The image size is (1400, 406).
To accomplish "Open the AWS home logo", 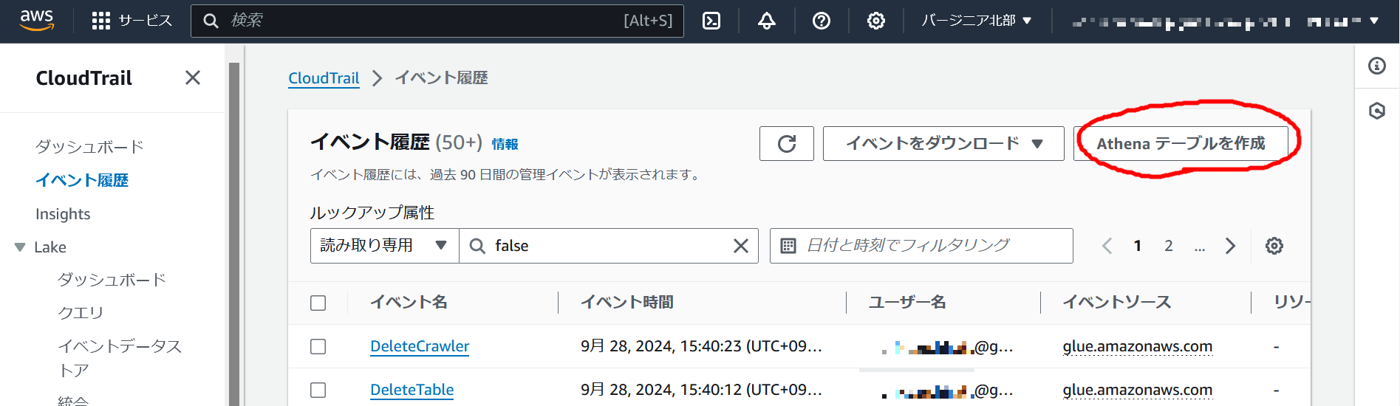I will coord(36,21).
